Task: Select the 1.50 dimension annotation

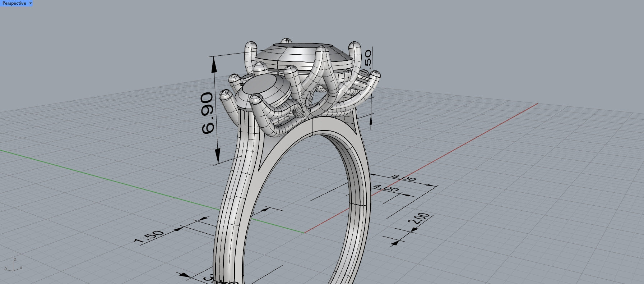Action: (x=149, y=237)
